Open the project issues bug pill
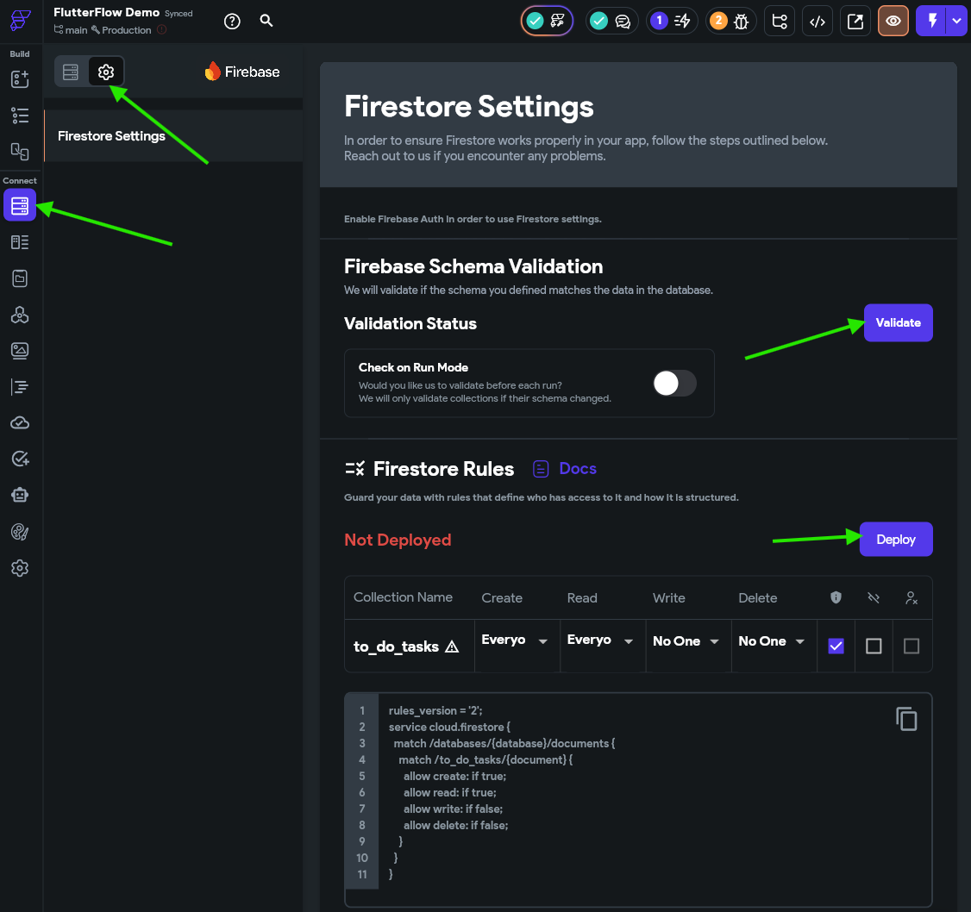Viewport: 971px width, 912px height. tap(730, 21)
